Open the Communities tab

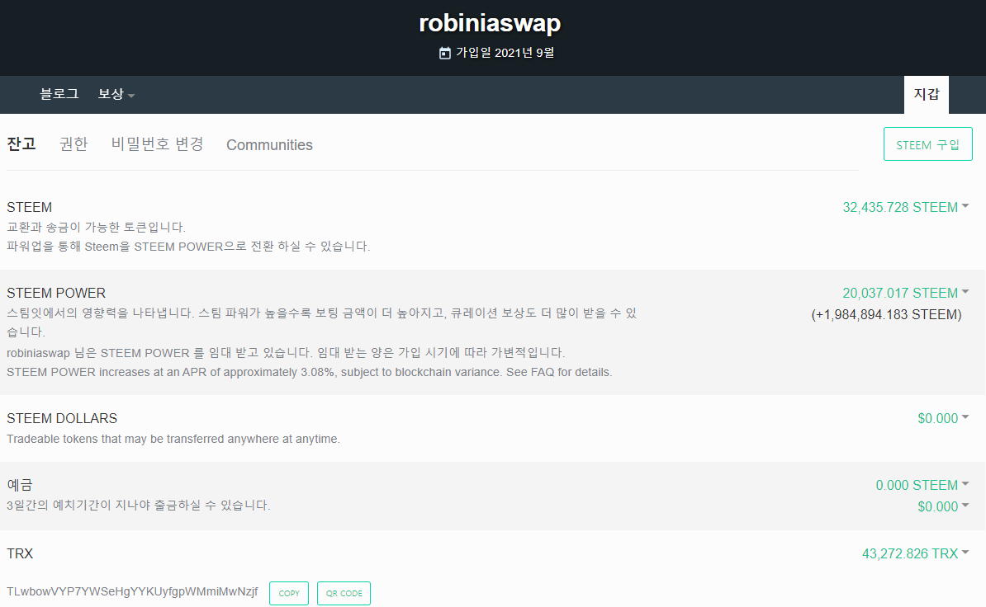pyautogui.click(x=269, y=145)
